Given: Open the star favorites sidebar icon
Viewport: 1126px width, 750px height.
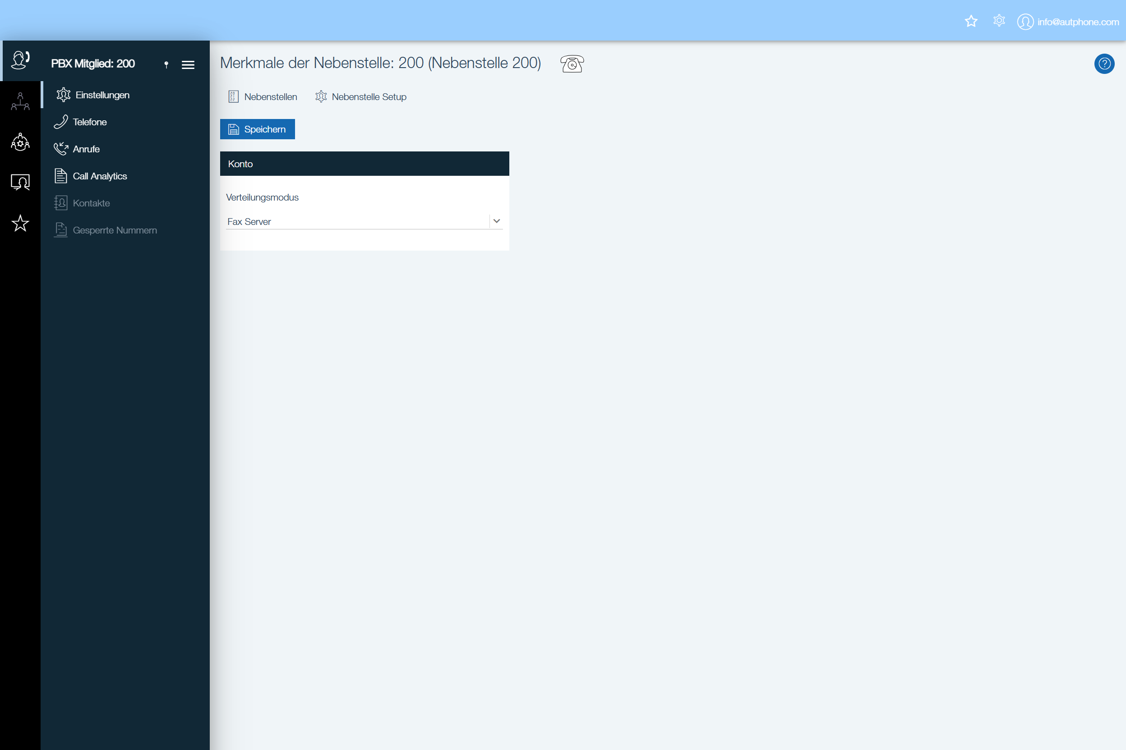Looking at the screenshot, I should pos(20,224).
